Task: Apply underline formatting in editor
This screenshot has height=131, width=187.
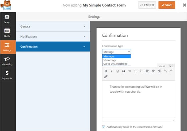Action: tap(118, 71)
